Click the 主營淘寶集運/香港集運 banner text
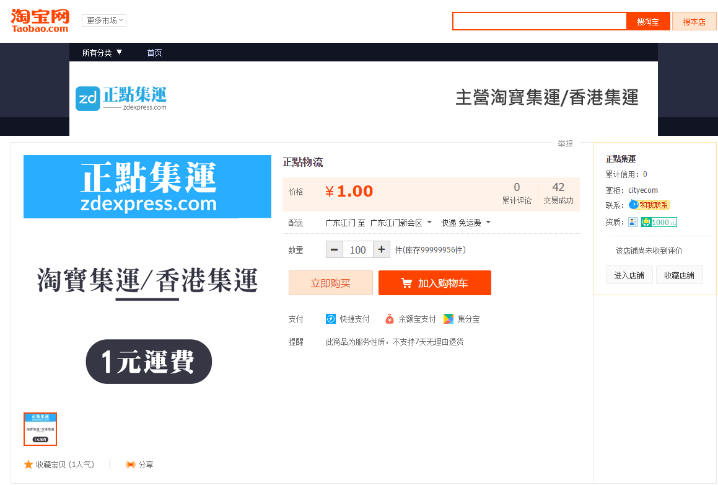The height and width of the screenshot is (485, 718). point(547,97)
